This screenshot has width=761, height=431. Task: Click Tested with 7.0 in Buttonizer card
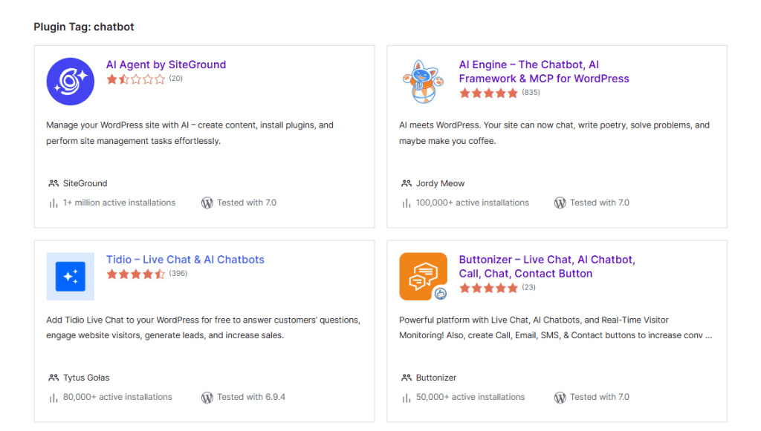point(600,397)
